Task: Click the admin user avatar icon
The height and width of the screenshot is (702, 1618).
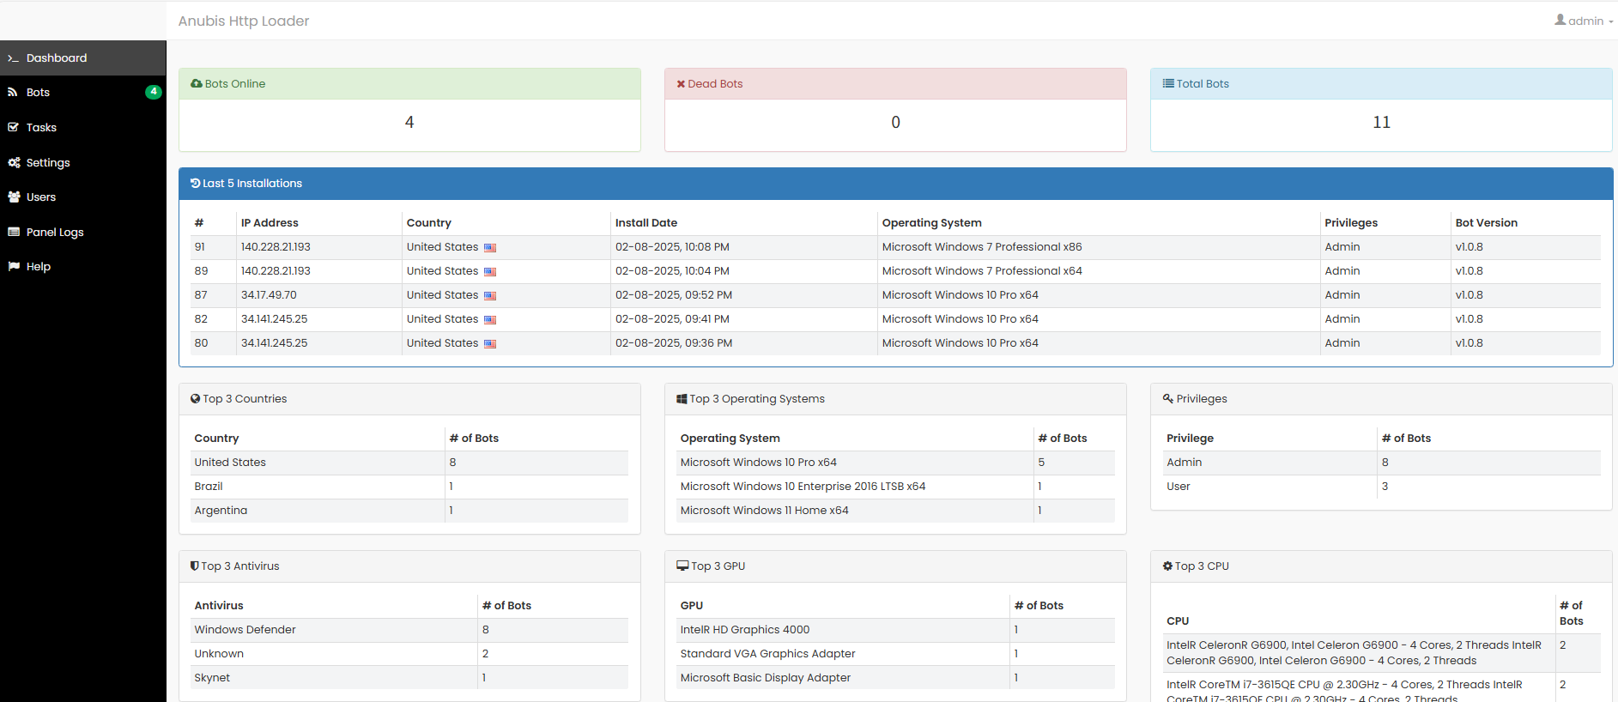Action: [1560, 20]
